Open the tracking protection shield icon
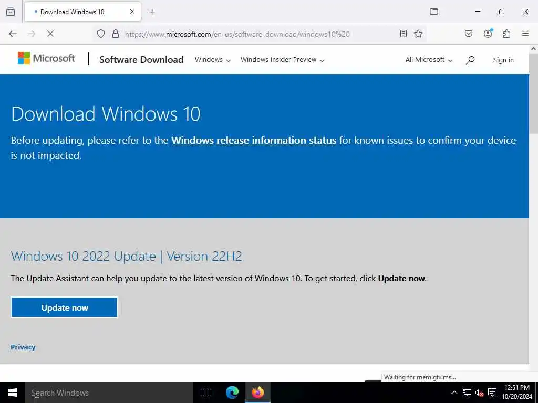The image size is (538, 403). click(100, 34)
